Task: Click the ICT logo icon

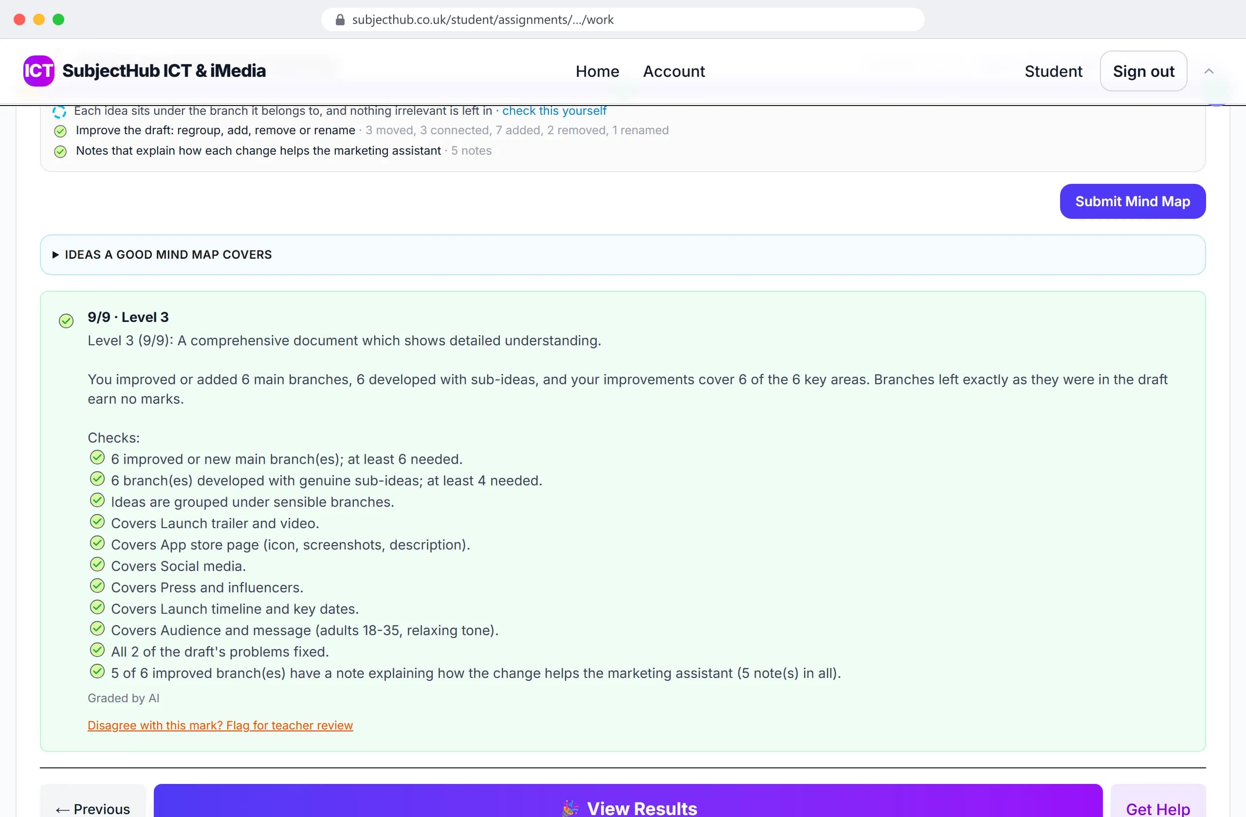Action: [x=39, y=71]
